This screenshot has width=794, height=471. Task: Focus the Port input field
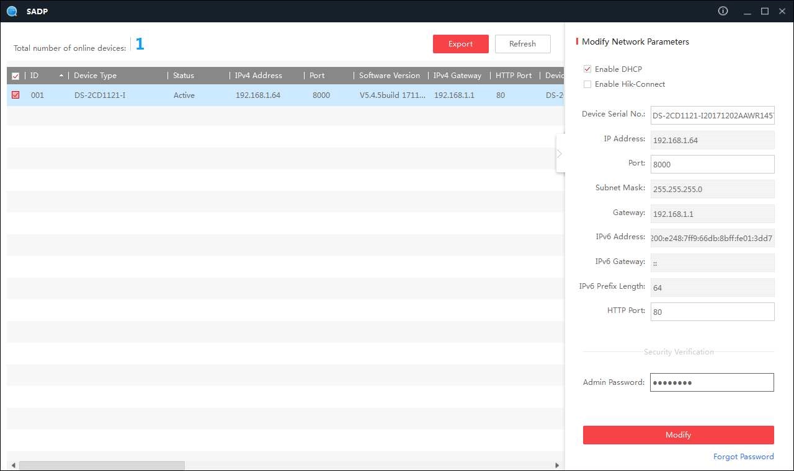click(x=712, y=164)
